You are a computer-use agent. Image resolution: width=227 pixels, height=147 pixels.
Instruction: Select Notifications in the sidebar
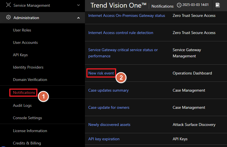pos(24,92)
